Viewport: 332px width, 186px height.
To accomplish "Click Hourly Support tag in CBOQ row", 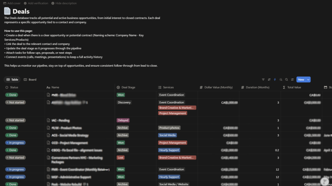I will click(x=169, y=150).
